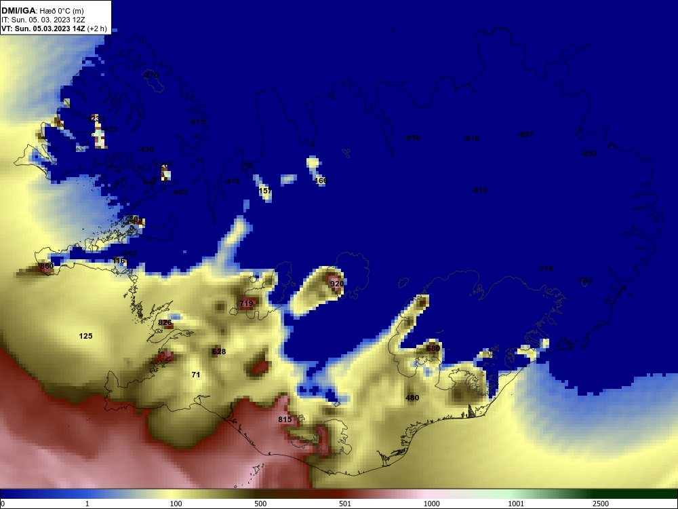The width and height of the screenshot is (678, 509).
Task: Click the colour scale label 0
Action: [x=3, y=504]
